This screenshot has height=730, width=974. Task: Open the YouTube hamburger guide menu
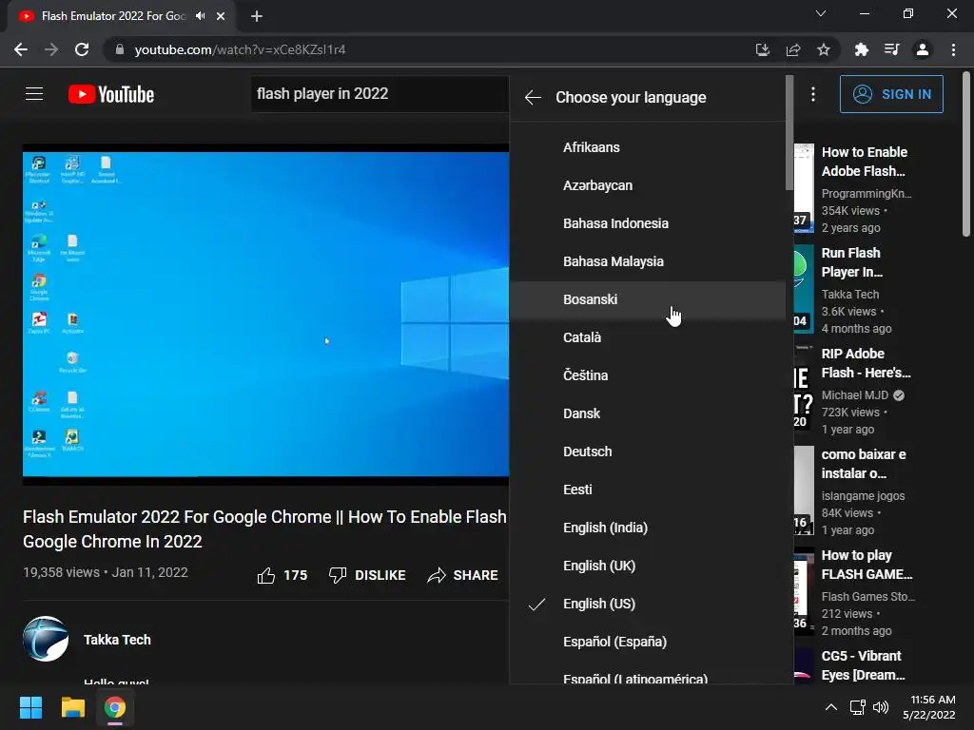pyautogui.click(x=34, y=94)
